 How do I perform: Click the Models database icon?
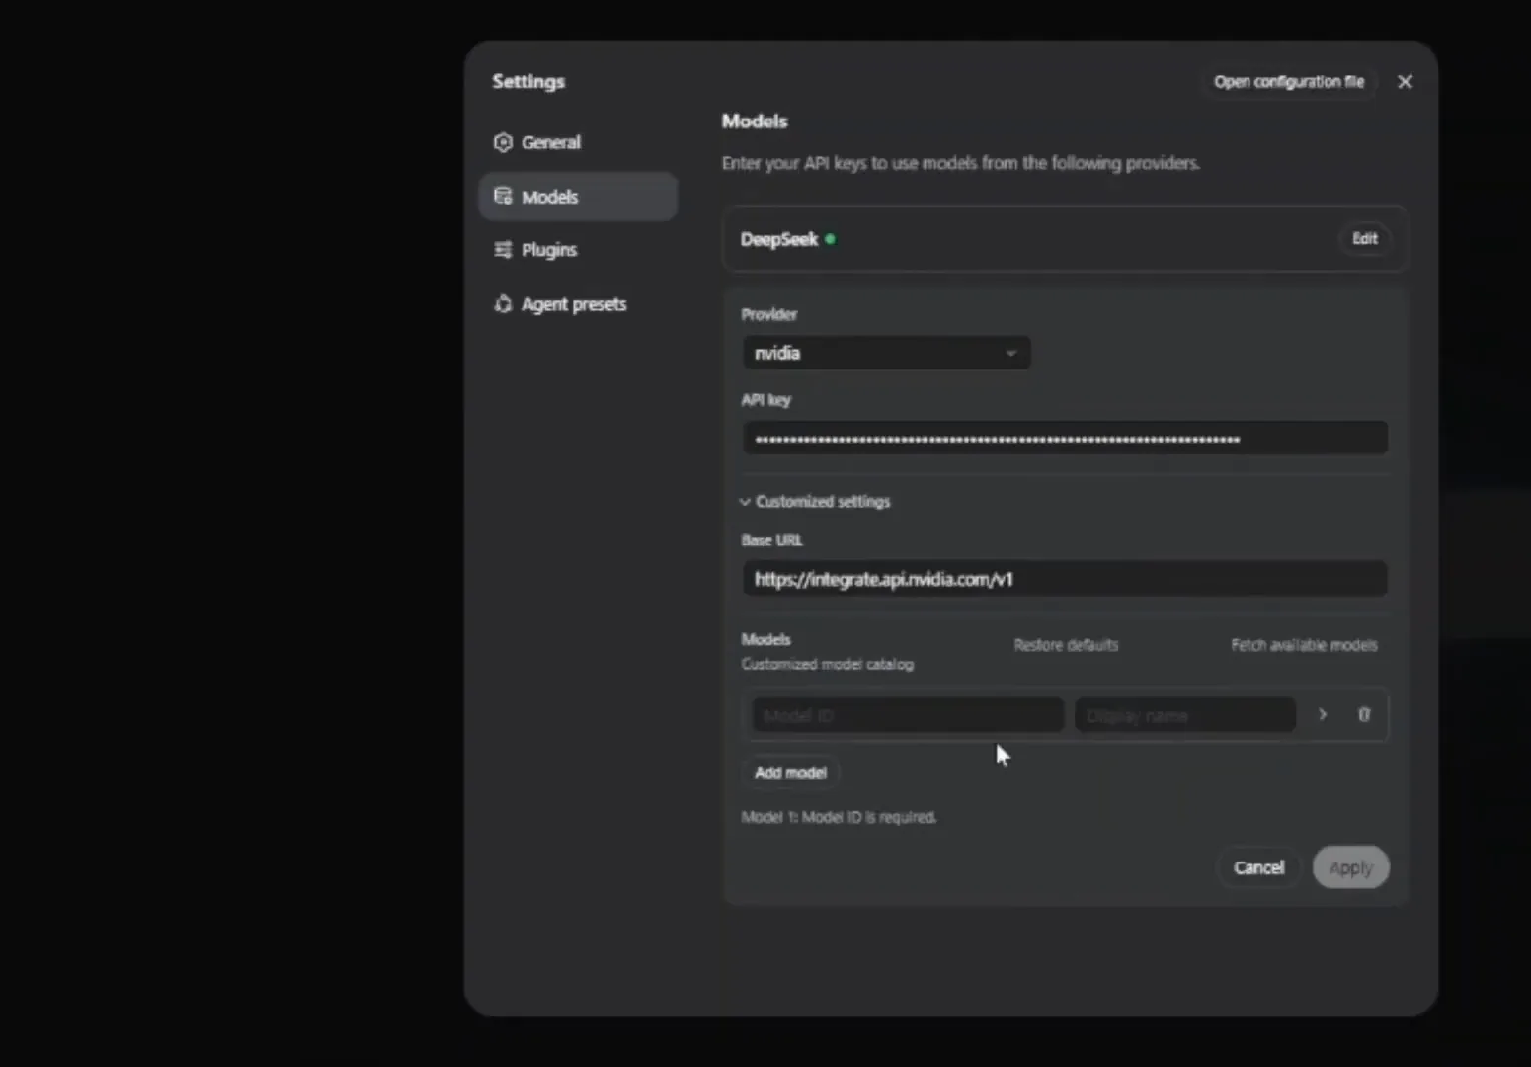point(503,197)
